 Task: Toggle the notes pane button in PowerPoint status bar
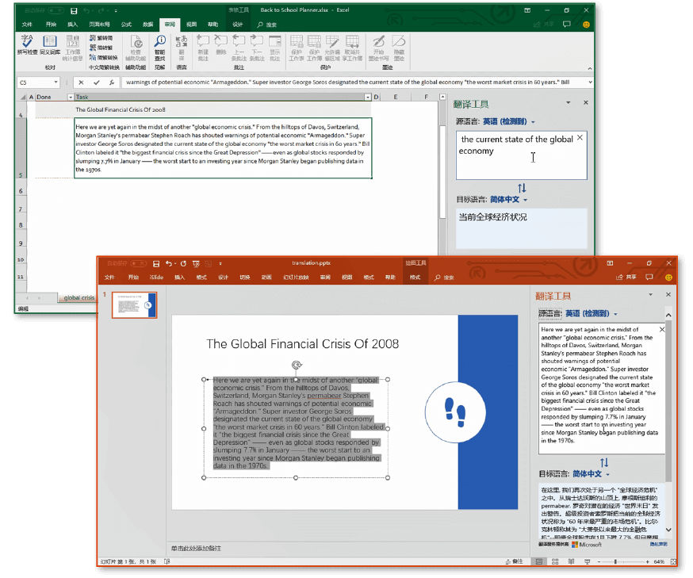click(x=517, y=561)
